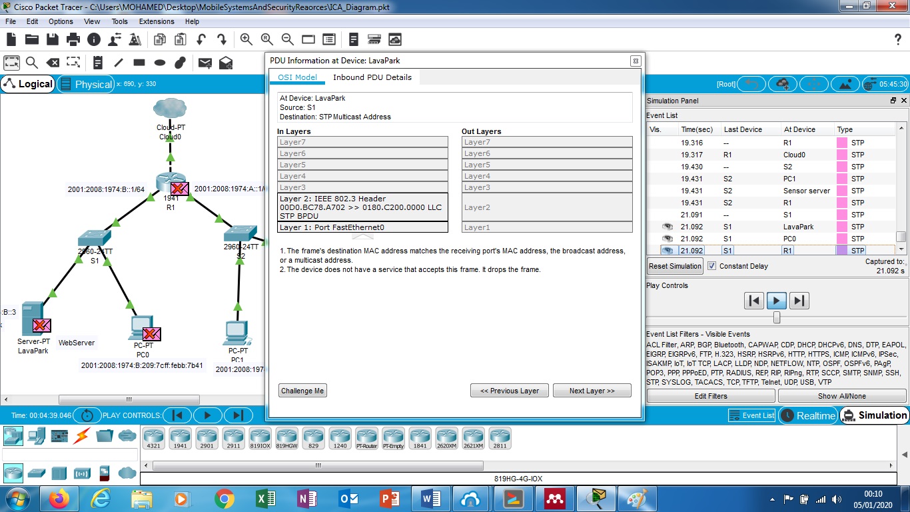Adjust the play controls speed slider
The image size is (910, 512).
[776, 318]
